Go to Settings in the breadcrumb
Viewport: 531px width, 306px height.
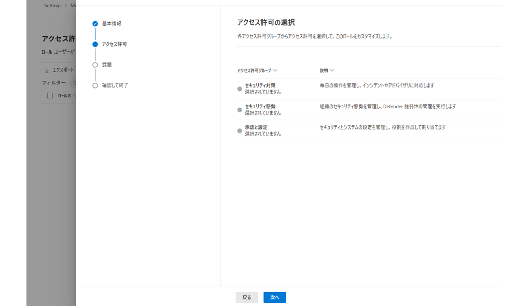click(x=52, y=6)
